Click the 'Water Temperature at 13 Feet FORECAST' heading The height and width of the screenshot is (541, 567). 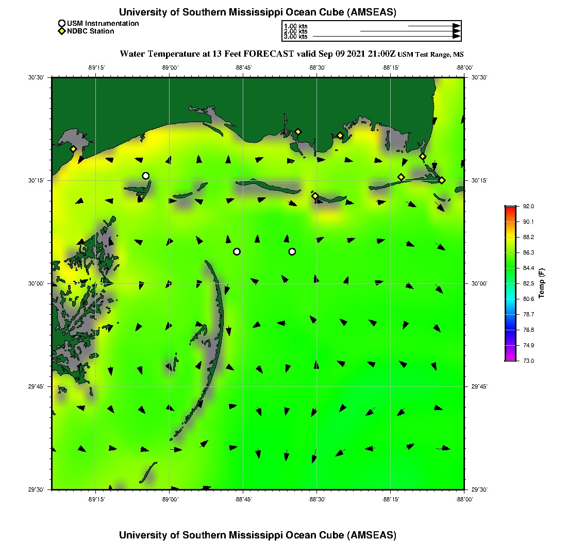point(207,54)
